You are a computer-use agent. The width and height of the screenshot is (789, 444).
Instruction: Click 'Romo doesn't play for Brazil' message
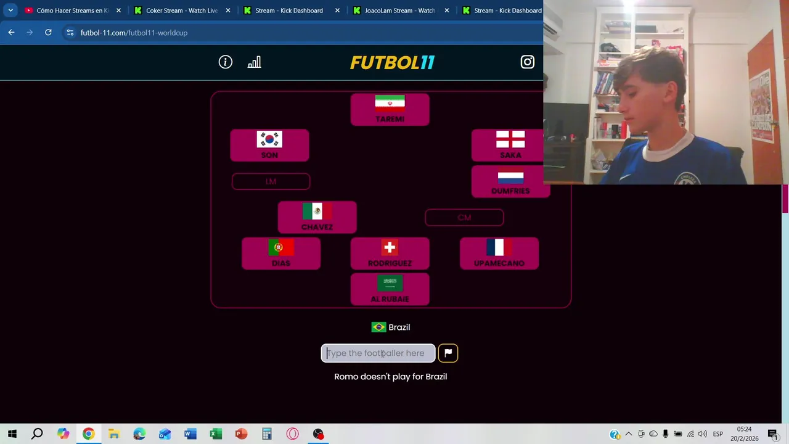click(390, 377)
